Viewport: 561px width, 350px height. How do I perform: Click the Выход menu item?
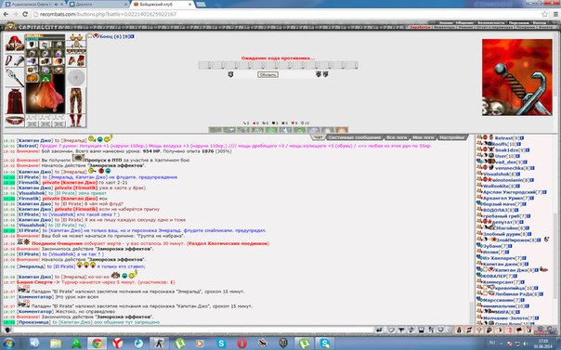pyautogui.click(x=540, y=22)
